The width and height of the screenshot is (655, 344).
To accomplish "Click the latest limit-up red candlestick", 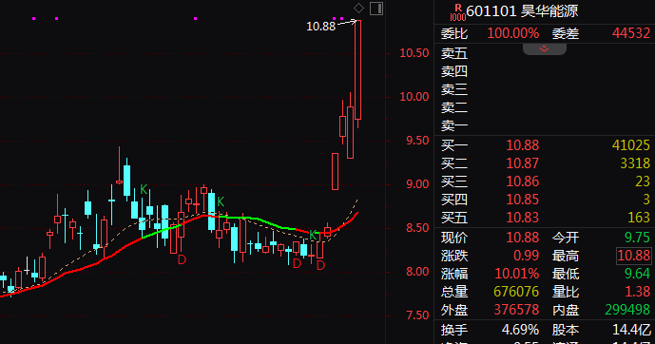I will pos(358,69).
